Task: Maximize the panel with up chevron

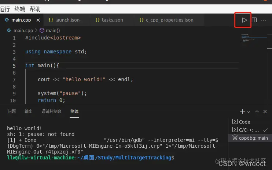Action: point(257,112)
